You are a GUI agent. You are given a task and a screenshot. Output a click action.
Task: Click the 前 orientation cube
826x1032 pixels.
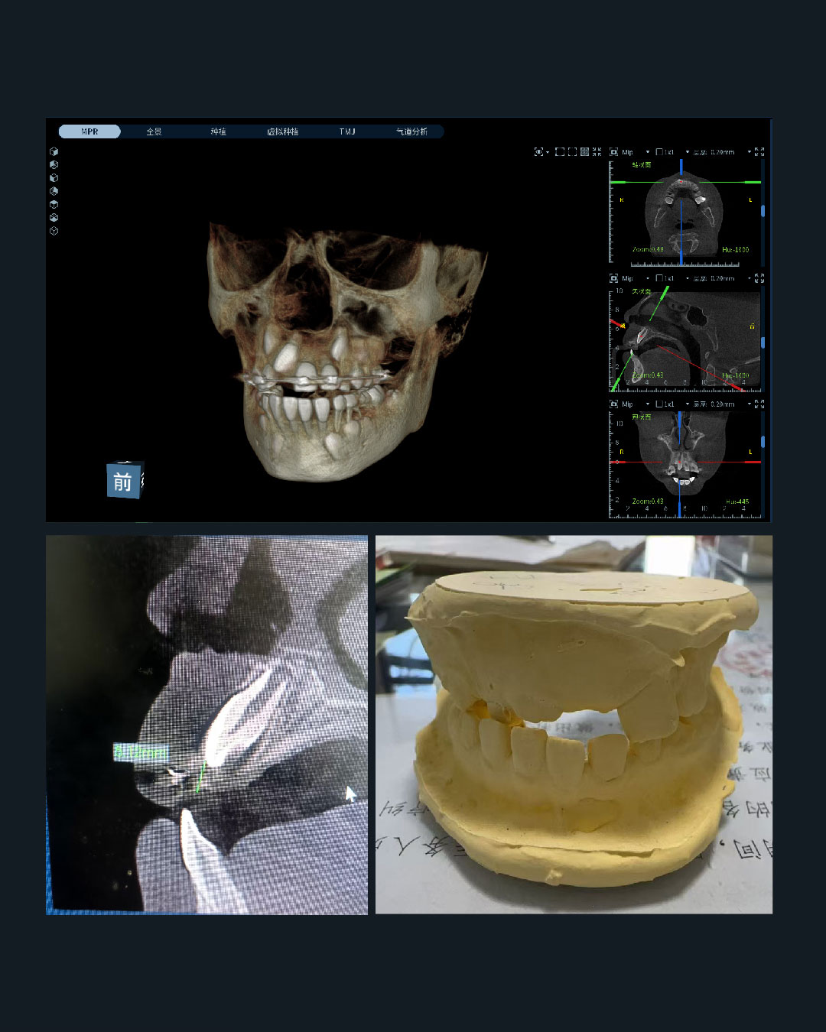[124, 480]
